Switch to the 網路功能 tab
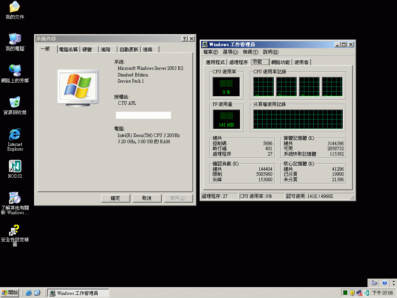This screenshot has width=397, height=298. click(280, 62)
